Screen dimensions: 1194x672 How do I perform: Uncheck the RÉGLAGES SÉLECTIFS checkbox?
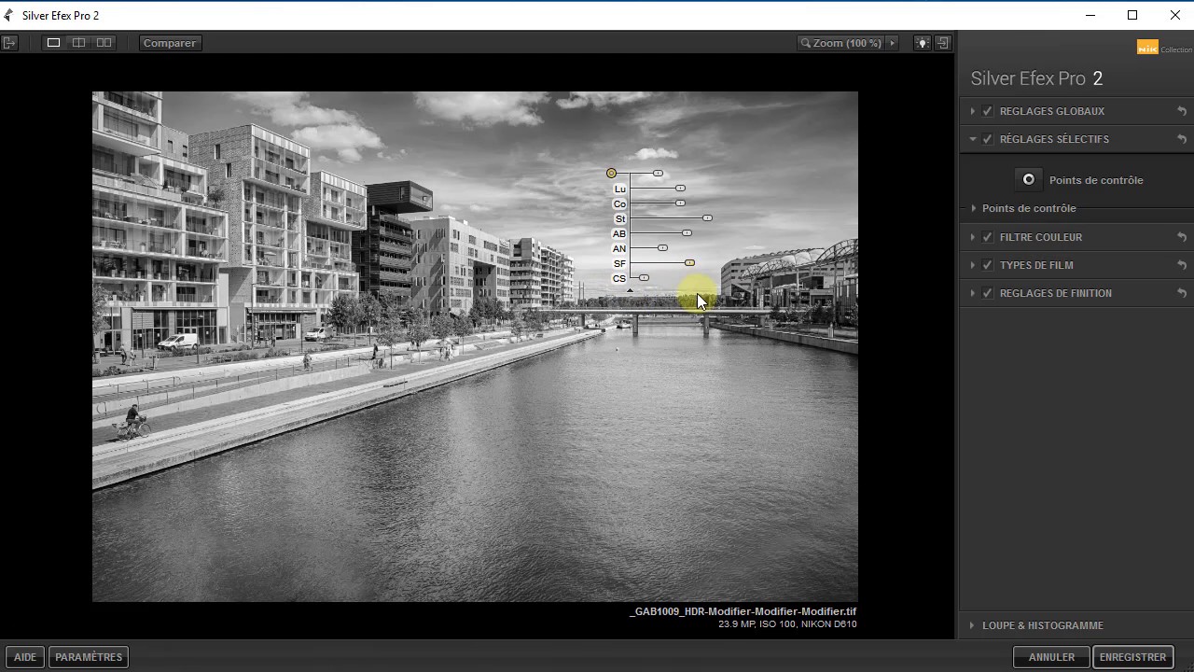[x=988, y=139]
